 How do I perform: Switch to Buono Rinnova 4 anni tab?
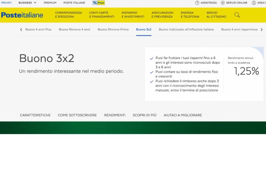74,29
